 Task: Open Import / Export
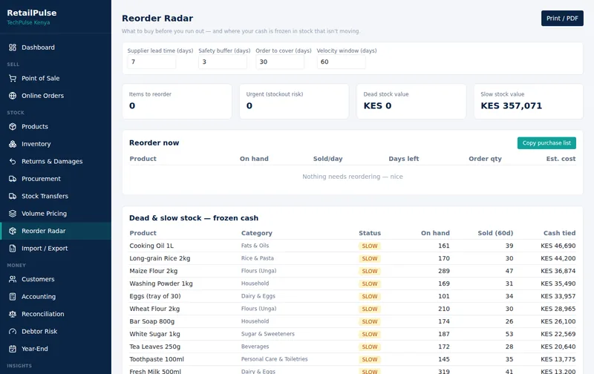56,249
